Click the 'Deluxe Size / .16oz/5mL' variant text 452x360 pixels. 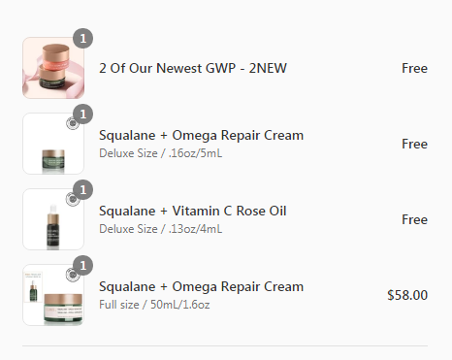pyautogui.click(x=161, y=153)
